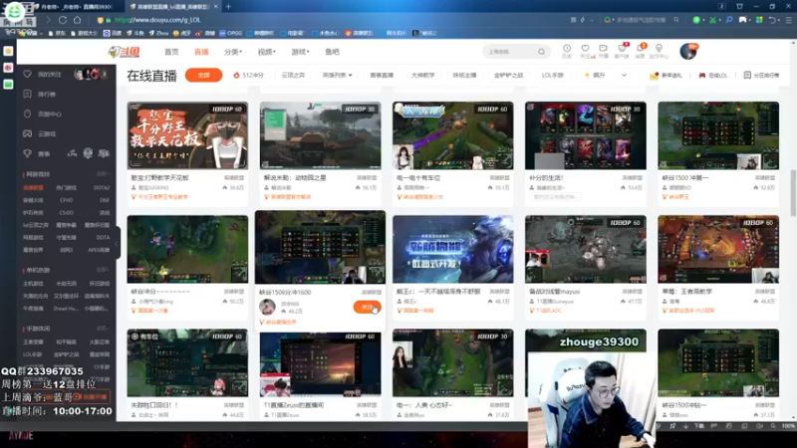Open DNF category in sidebar
797x448 pixels.
click(x=105, y=200)
